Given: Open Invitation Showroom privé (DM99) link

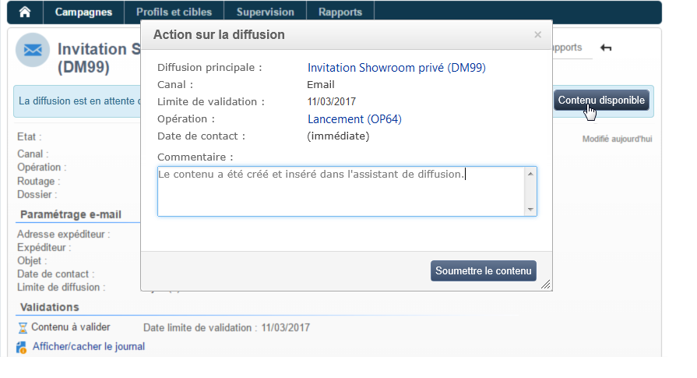Looking at the screenshot, I should [396, 68].
